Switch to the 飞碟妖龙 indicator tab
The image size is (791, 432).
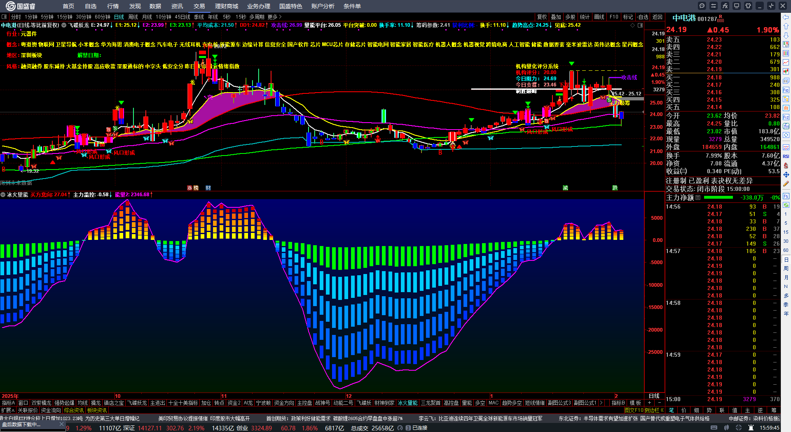137,403
